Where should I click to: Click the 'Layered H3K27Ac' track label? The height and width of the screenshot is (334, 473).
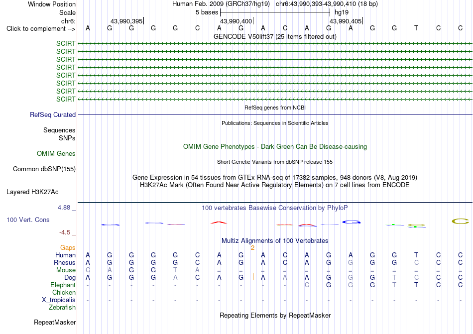32,192
